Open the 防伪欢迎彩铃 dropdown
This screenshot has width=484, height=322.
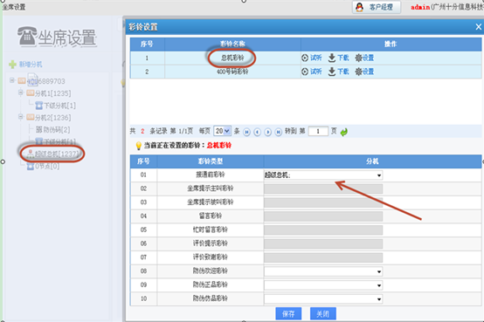click(323, 271)
